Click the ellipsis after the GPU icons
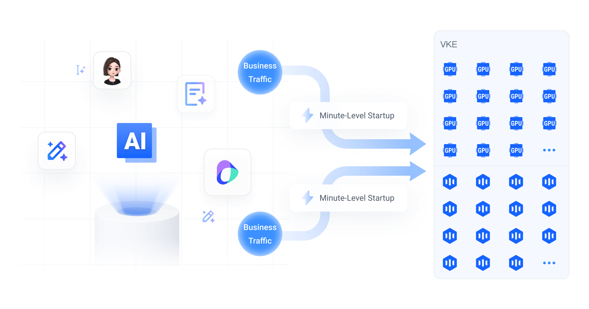Screen dimensions: 589x309 click(549, 150)
